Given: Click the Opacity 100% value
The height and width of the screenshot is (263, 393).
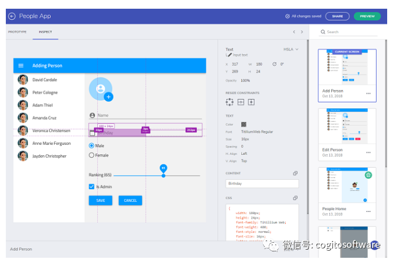Looking at the screenshot, I should pos(245,80).
